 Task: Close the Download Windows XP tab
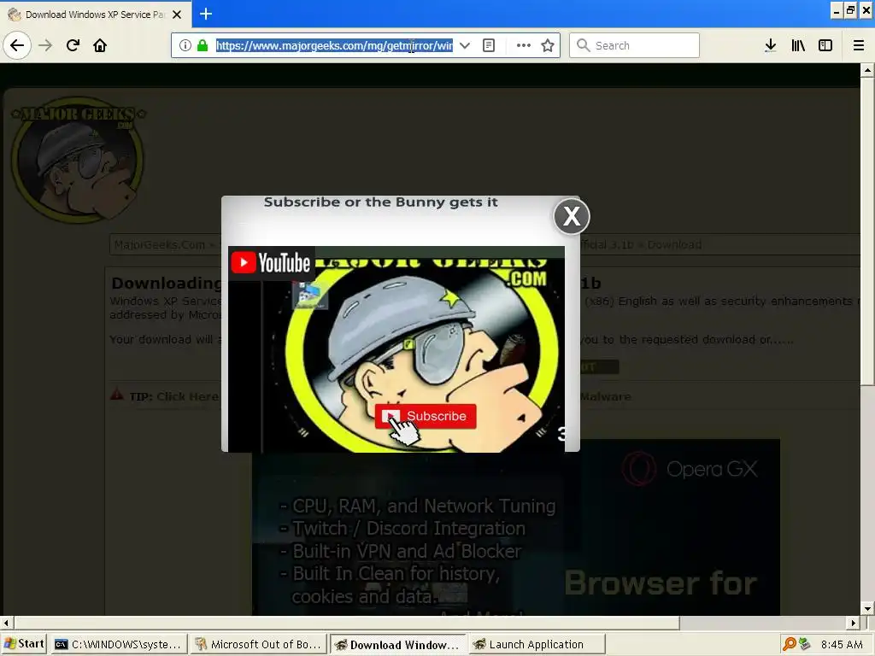[177, 15]
